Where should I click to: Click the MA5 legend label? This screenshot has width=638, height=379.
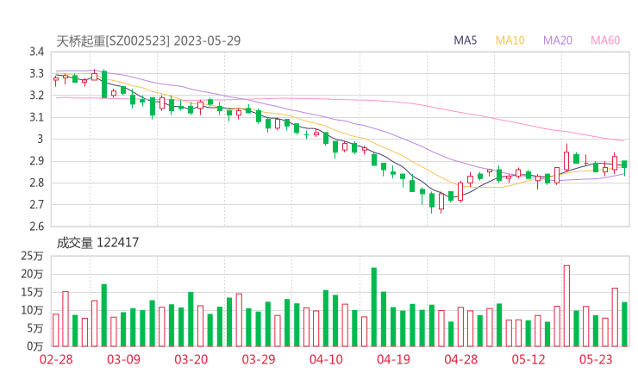pyautogui.click(x=465, y=40)
